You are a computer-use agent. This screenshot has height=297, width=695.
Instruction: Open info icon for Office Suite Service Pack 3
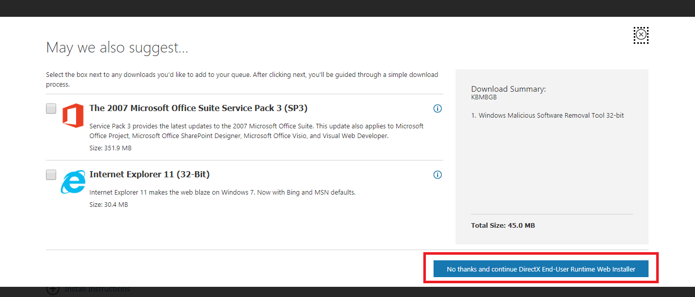click(x=438, y=109)
